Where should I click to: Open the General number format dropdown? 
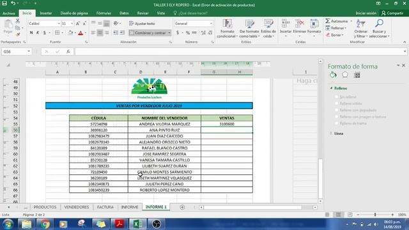[211, 24]
